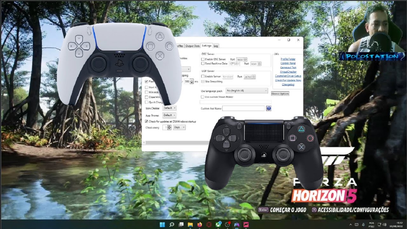Switch to the Forza Horizon taskbar icon

(246, 225)
